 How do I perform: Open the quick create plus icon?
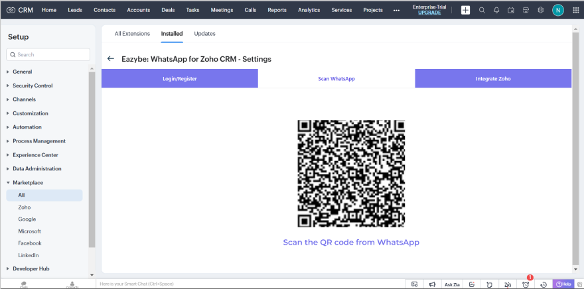click(465, 10)
